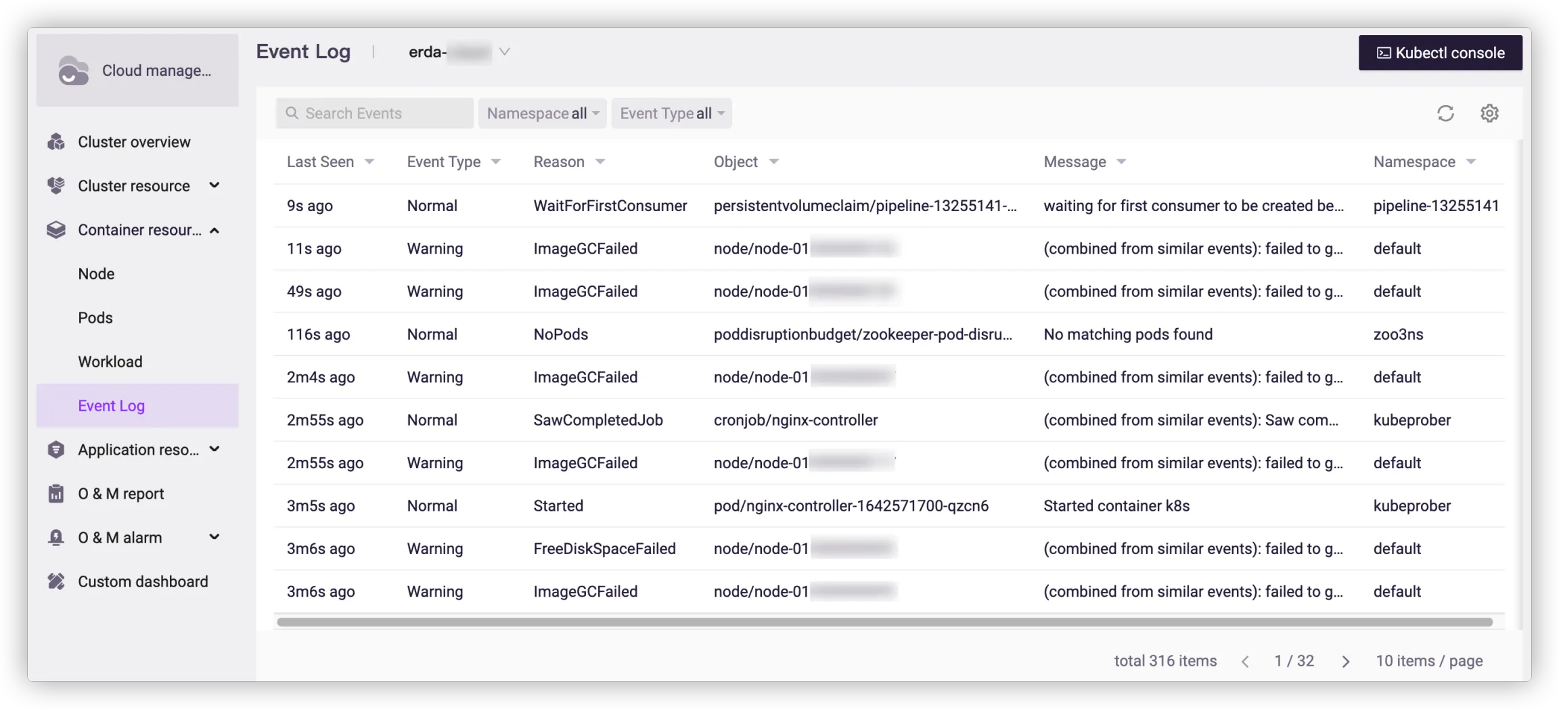Click the Custom dashboard icon
Viewport: 1559px width, 709px height.
coord(56,582)
